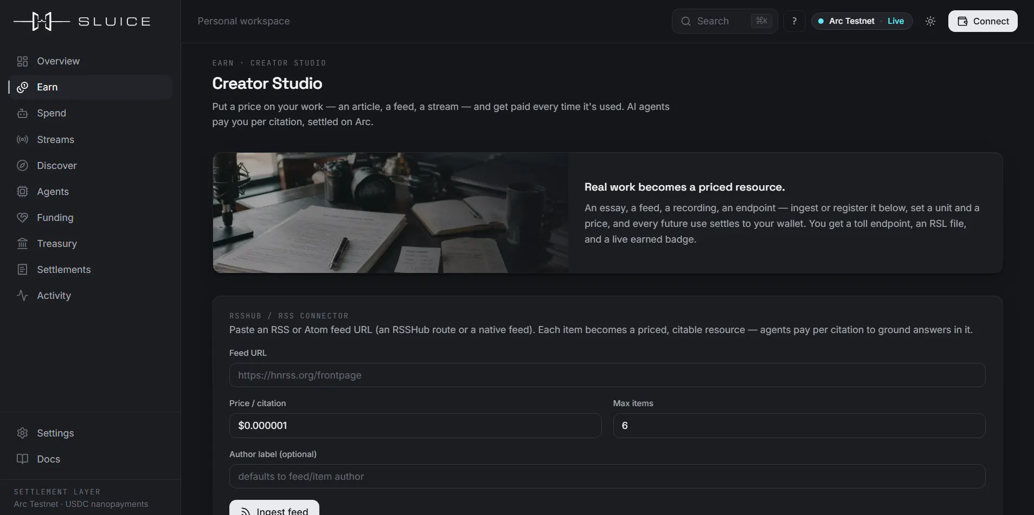Click the search magnifier icon

(x=686, y=21)
